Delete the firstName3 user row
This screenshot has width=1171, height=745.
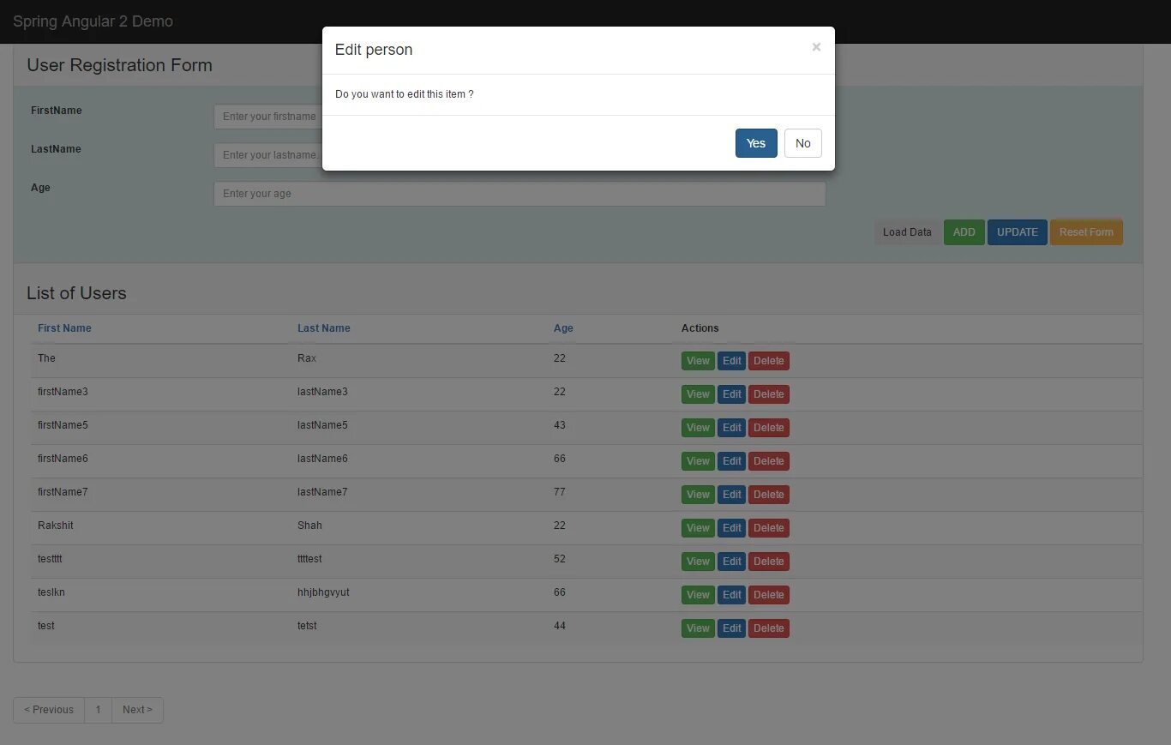[x=769, y=394]
